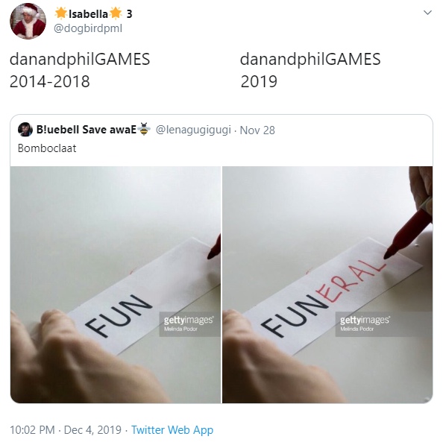This screenshot has width=443, height=448.
Task: View the left FUN image
Action: [x=116, y=285]
